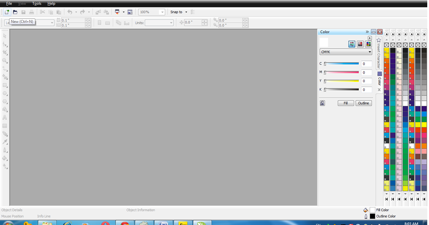Click the Fill Color swatch in status bar
The height and width of the screenshot is (225, 429).
[x=372, y=210]
